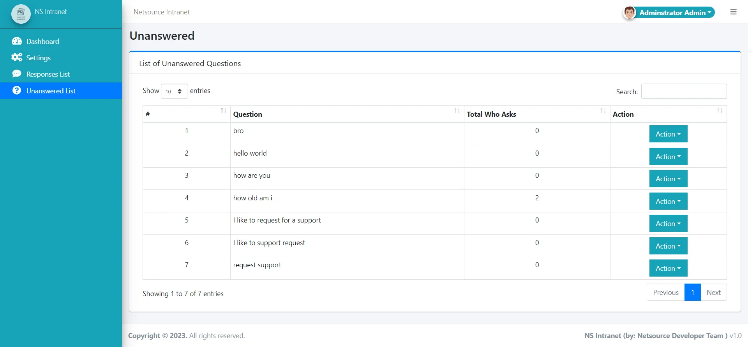Sort table by the # column arrows

(x=223, y=111)
